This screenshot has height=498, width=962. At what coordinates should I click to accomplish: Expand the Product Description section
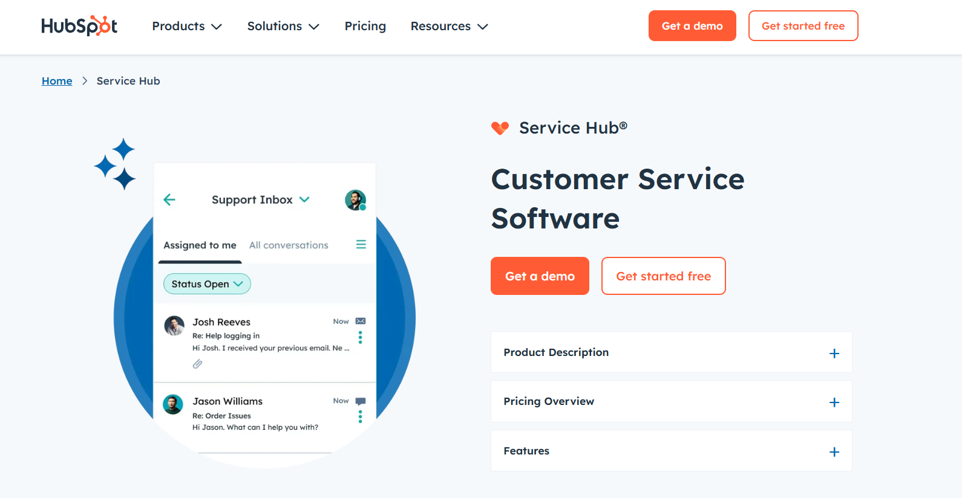pyautogui.click(x=671, y=352)
